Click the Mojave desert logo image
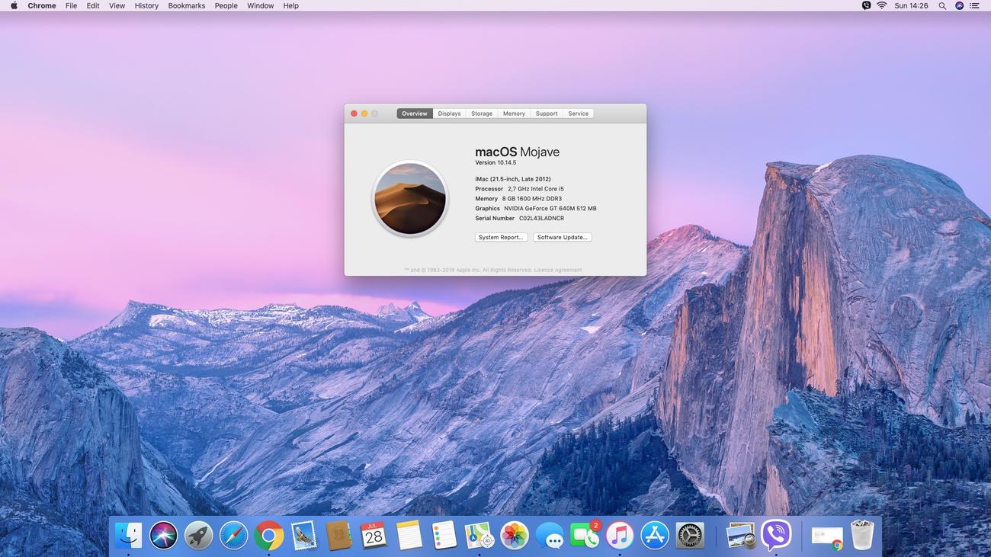 click(409, 199)
